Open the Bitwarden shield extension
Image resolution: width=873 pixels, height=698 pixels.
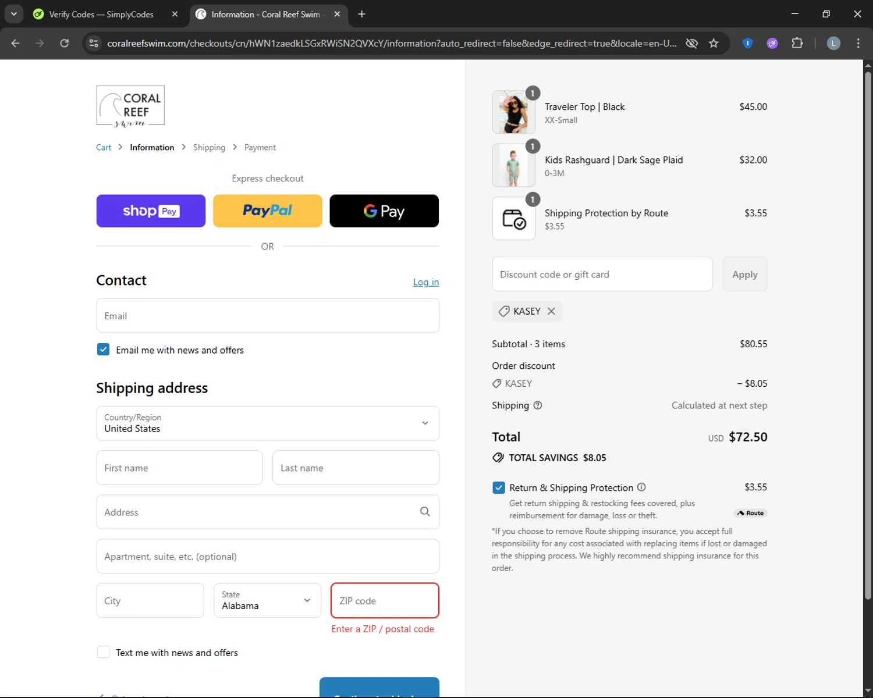click(748, 43)
